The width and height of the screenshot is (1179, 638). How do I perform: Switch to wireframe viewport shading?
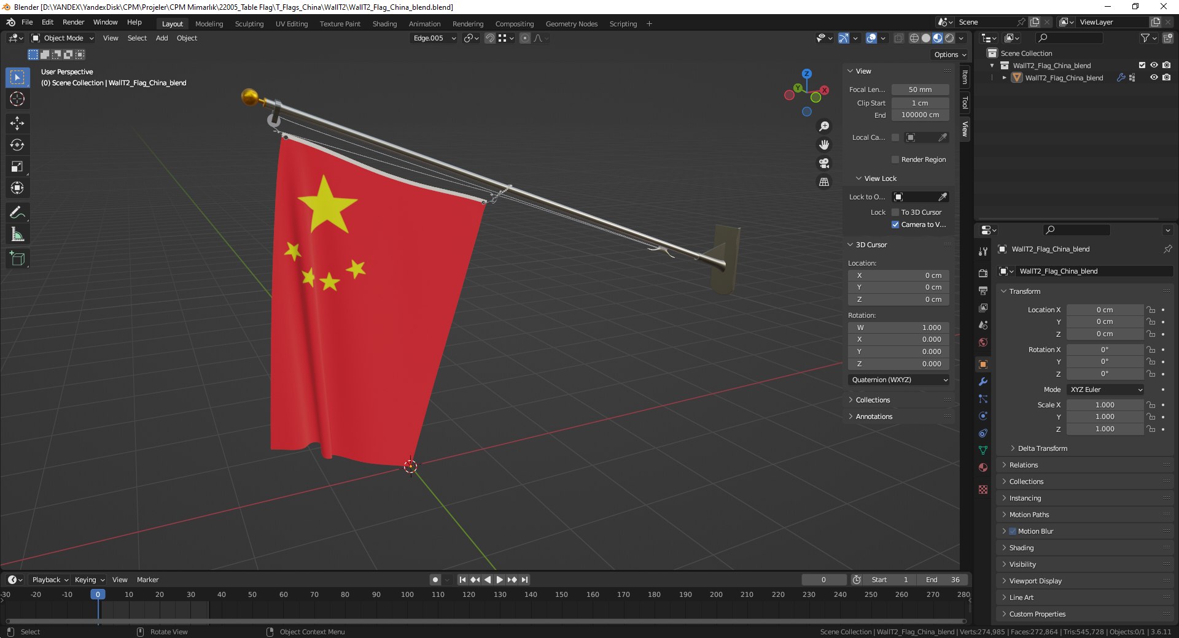[914, 38]
